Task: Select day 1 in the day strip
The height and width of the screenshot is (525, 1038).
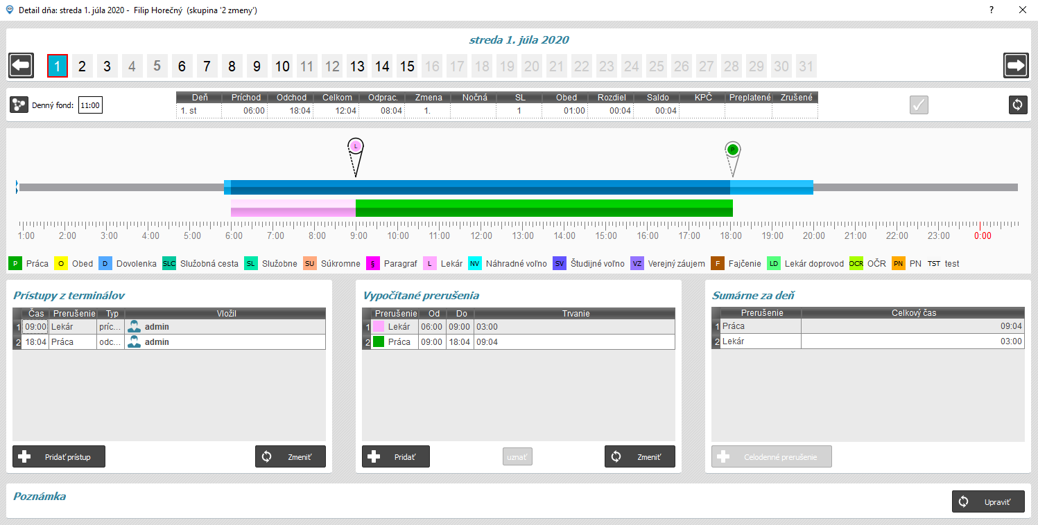Action: click(58, 66)
